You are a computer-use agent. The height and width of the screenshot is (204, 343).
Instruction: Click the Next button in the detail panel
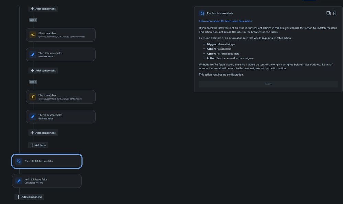pos(268,84)
